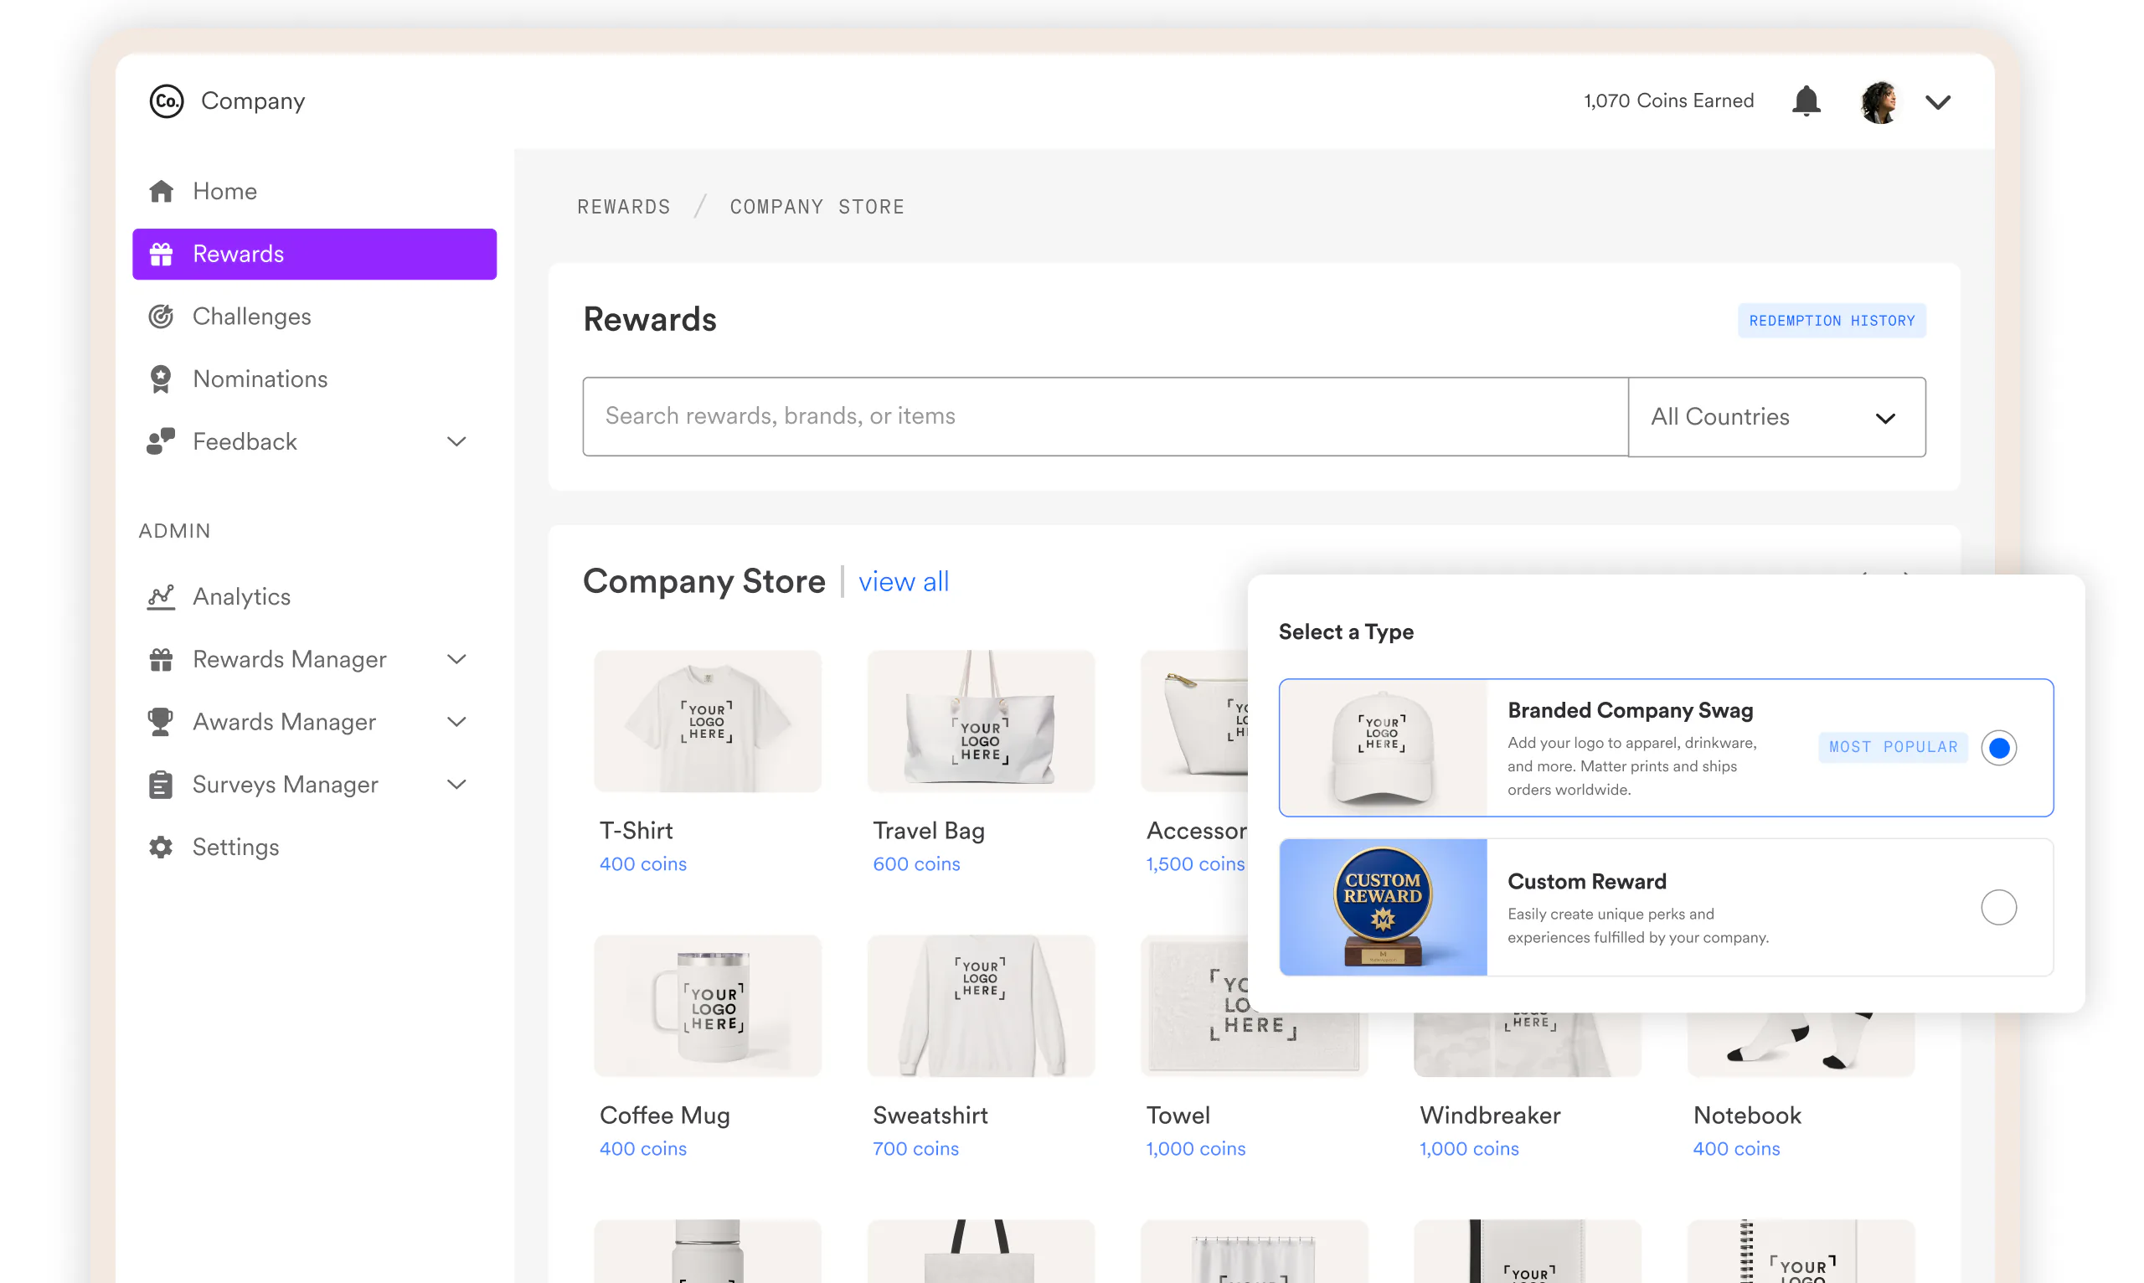Click the Nominations ribbon badge icon
Image resolution: width=2144 pixels, height=1283 pixels.
(161, 379)
